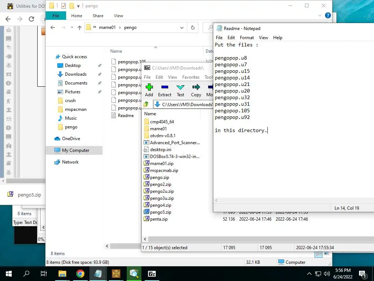The image size is (374, 281).
Task: Click the 7-Zip address path field
Action: [x=183, y=104]
